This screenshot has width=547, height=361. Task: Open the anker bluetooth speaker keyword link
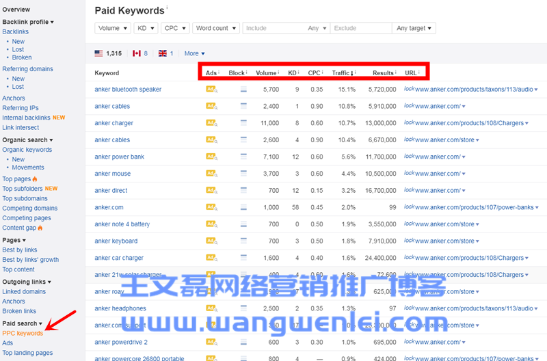tap(128, 90)
